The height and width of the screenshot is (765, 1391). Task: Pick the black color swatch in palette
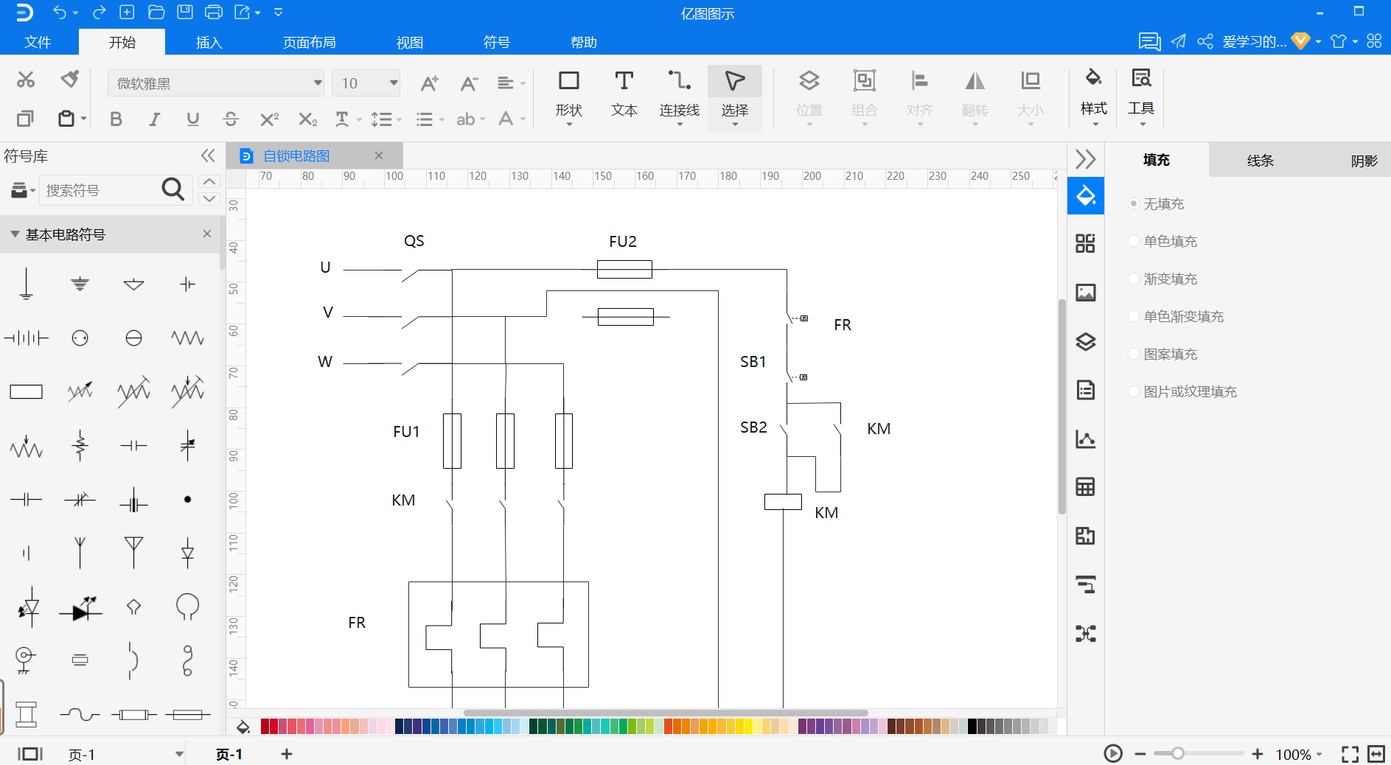point(972,727)
